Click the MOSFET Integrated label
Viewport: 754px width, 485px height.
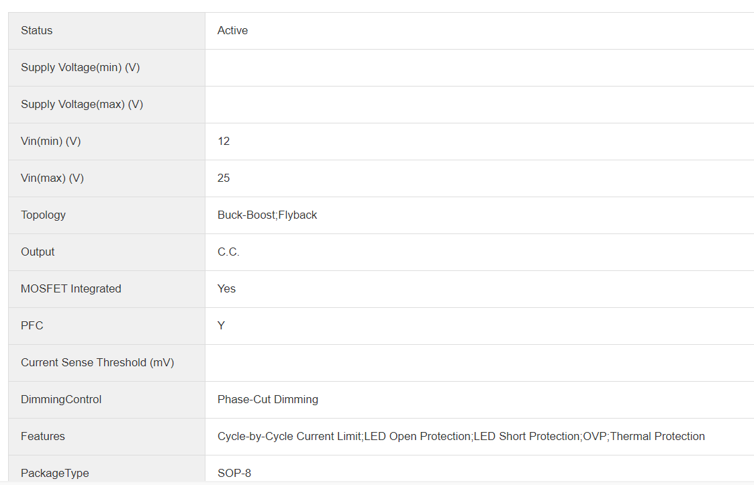coord(70,289)
